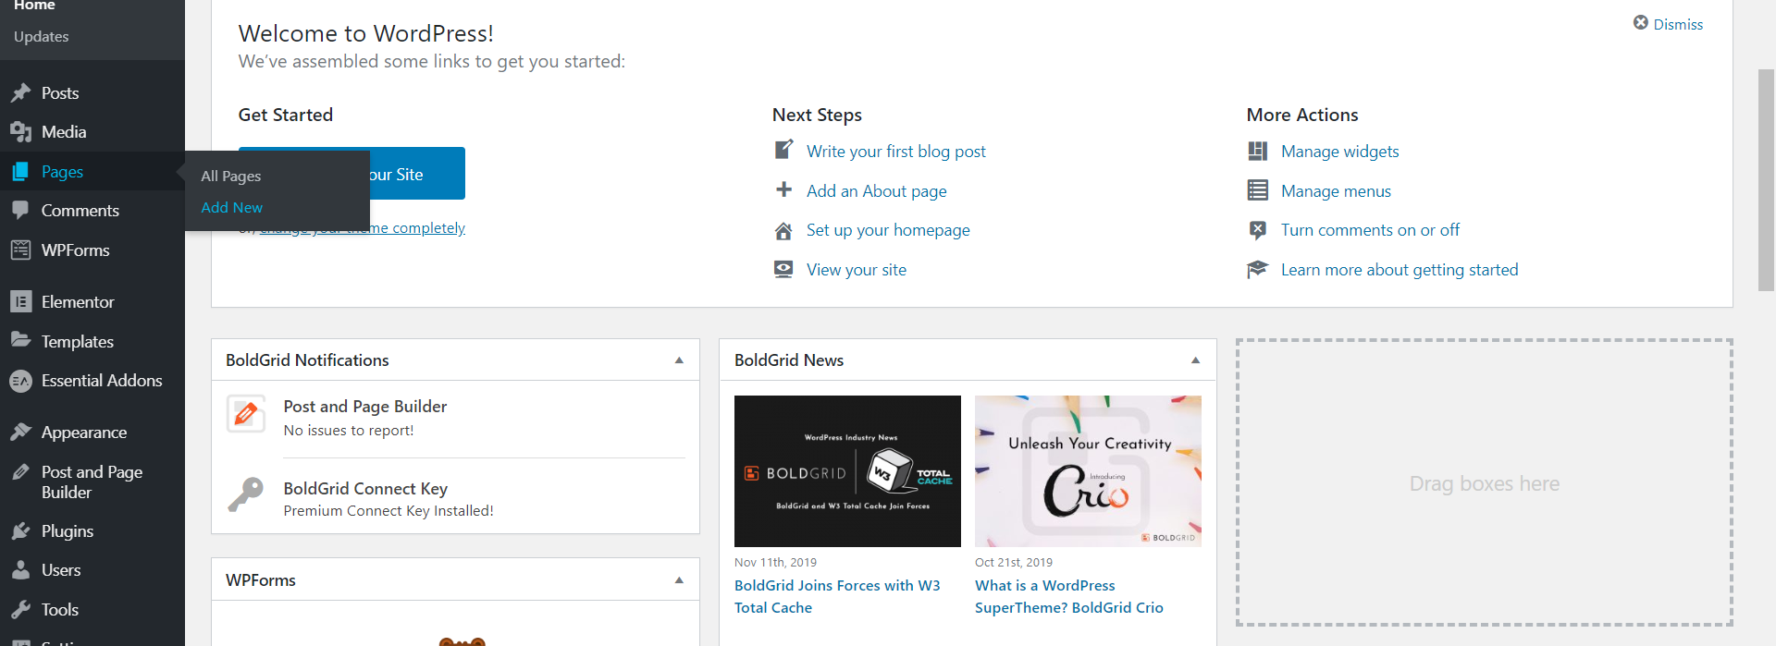Click the plus icon beside Add an About page

click(783, 189)
